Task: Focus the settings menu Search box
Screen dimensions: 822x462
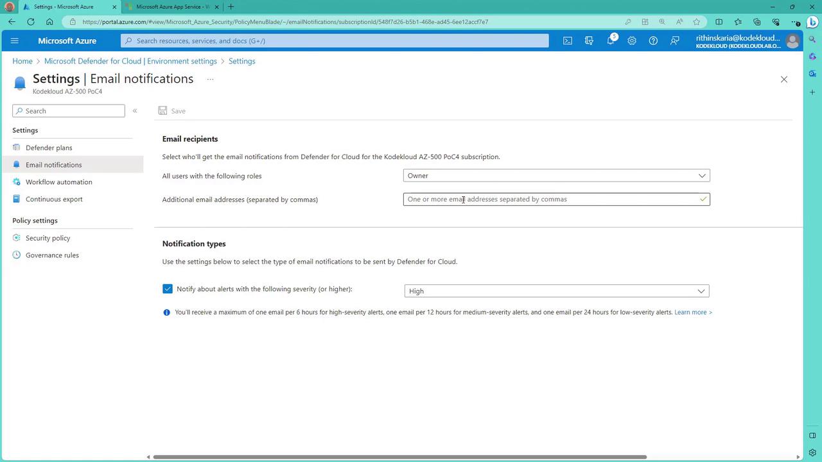Action: click(69, 111)
